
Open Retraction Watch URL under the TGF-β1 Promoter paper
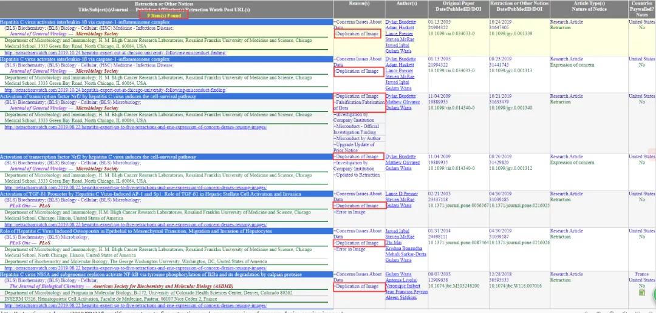135,224
